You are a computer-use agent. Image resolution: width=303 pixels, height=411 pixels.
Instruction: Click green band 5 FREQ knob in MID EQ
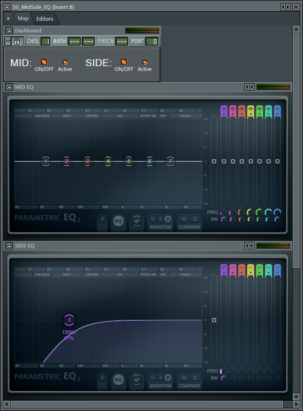point(259,212)
